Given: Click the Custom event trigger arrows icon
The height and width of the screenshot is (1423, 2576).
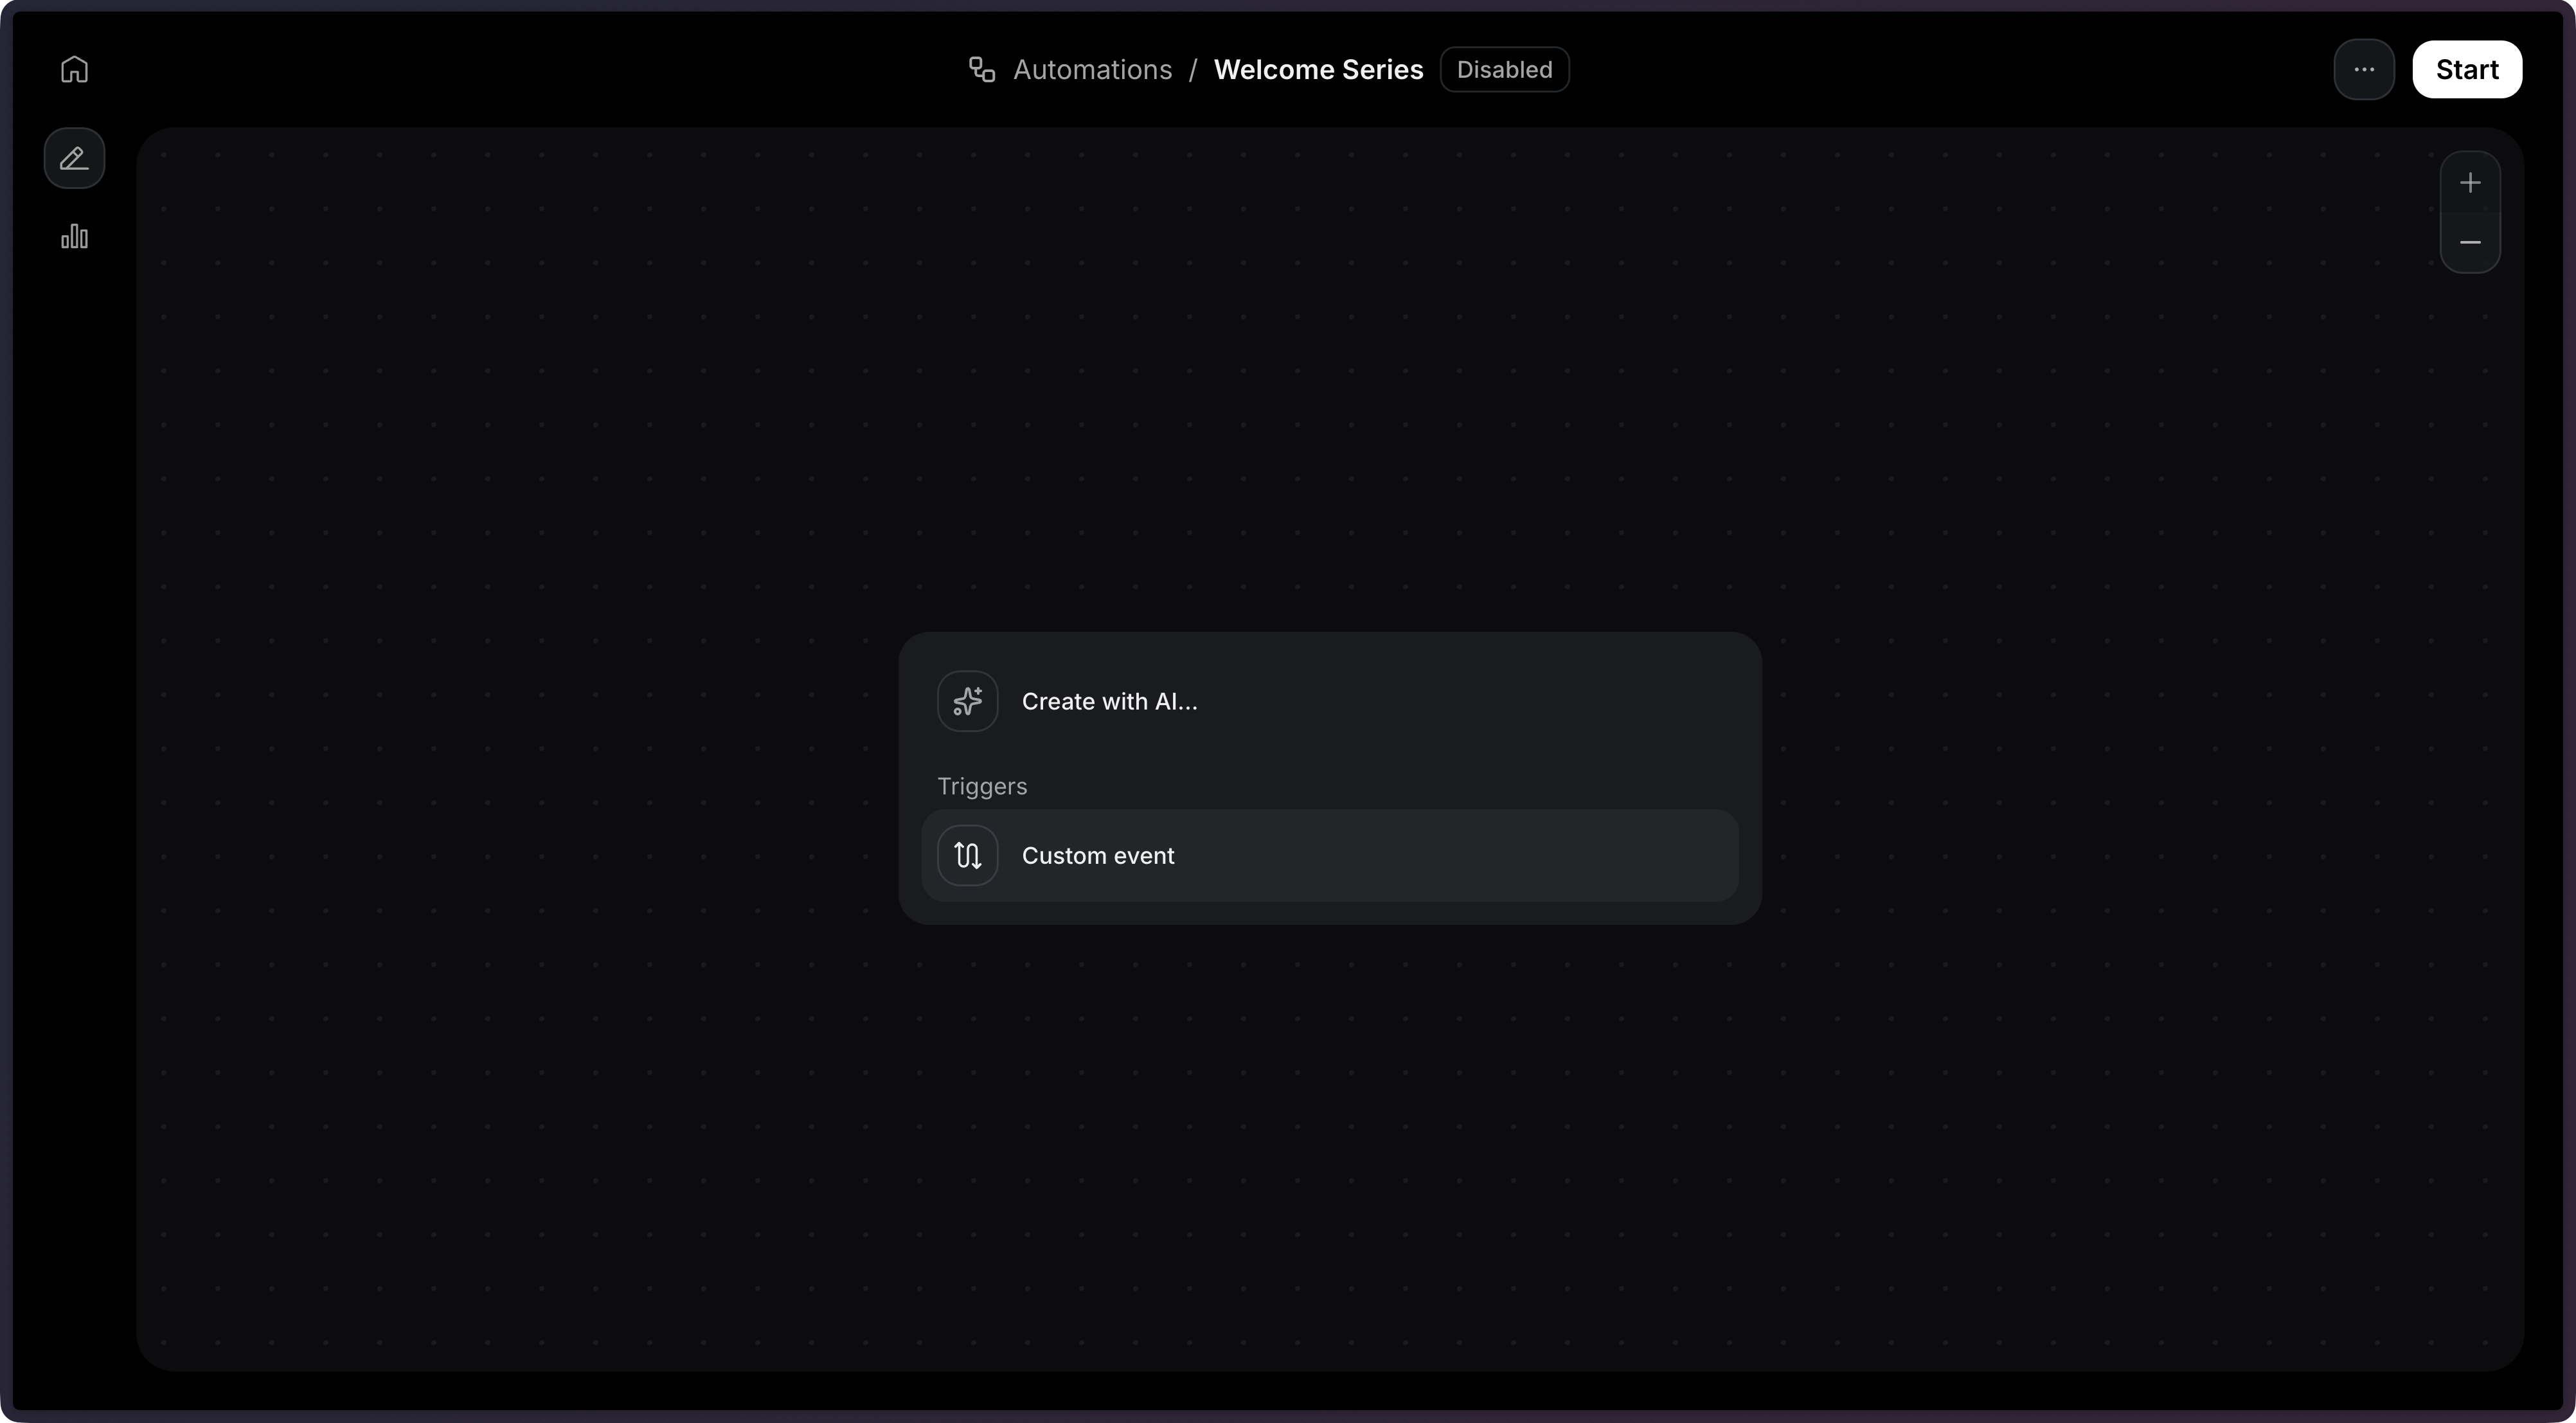Looking at the screenshot, I should tap(966, 855).
